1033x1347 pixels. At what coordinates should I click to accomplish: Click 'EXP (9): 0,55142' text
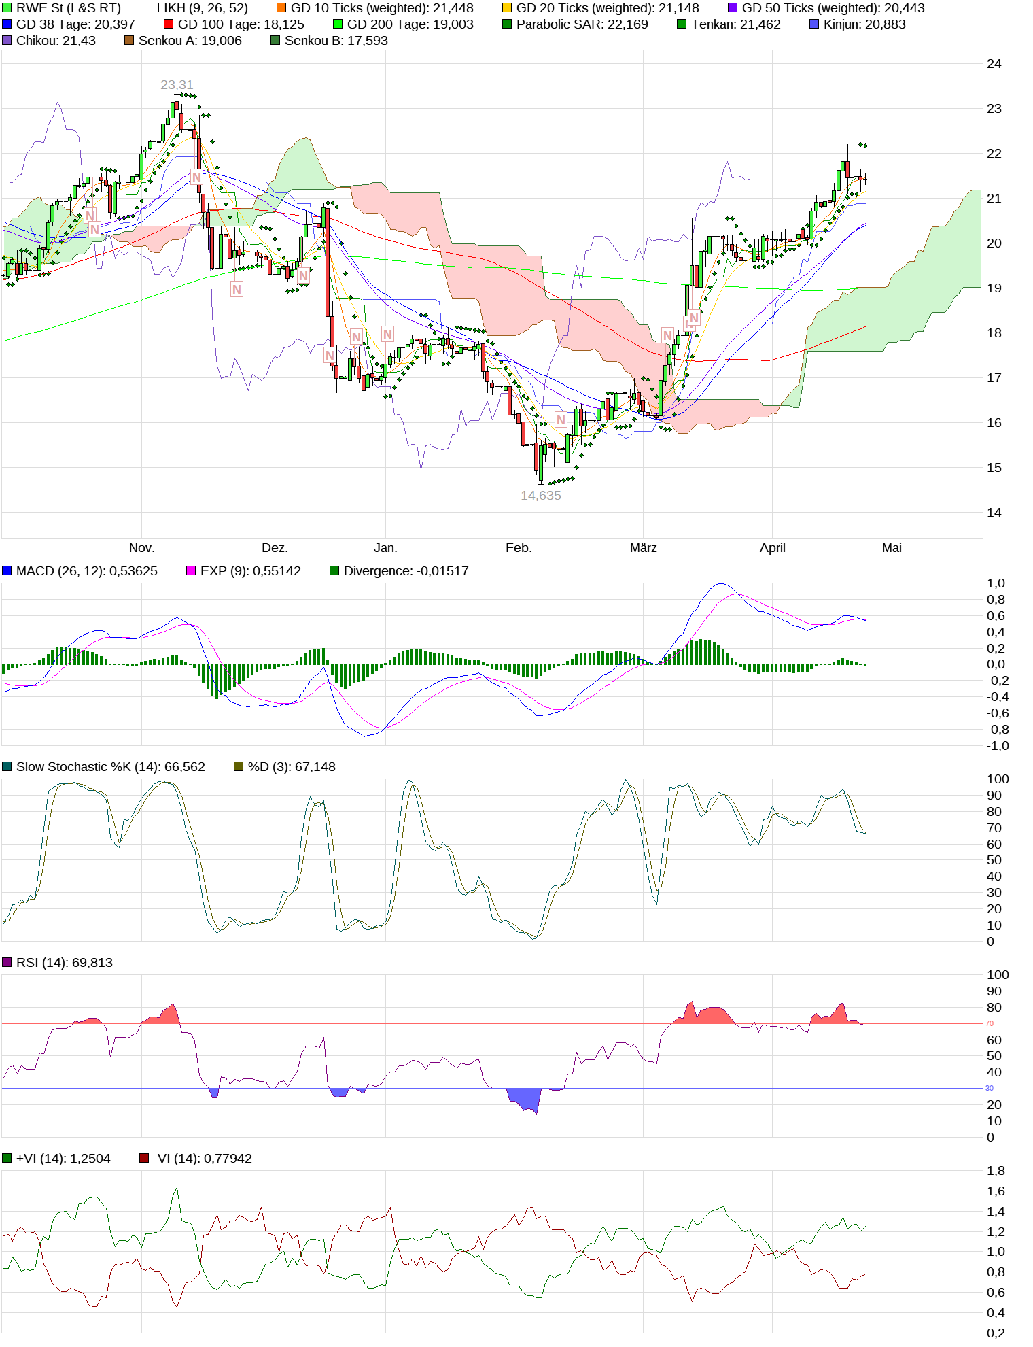pos(251,571)
